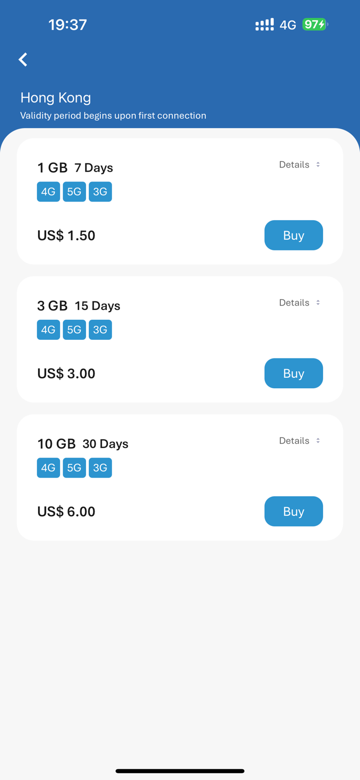360x780 pixels.
Task: Expand Details for the 1 GB plan
Action: tap(299, 165)
